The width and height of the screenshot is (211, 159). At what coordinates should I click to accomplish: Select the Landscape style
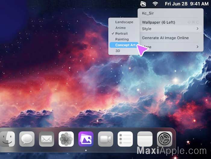(124, 22)
